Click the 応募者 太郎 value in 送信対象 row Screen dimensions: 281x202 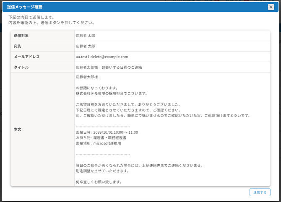click(86, 36)
